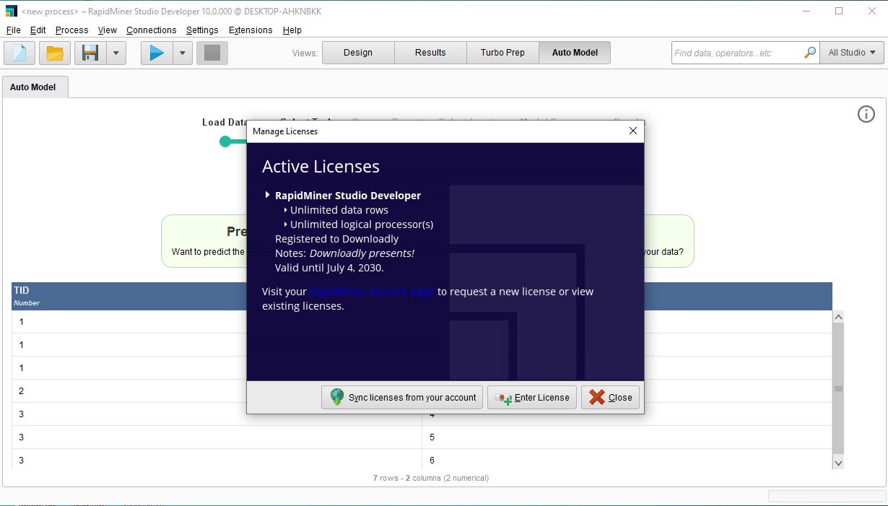Screen dimensions: 888x506
Task: Click the info icon in Auto Model panel
Action: point(866,114)
